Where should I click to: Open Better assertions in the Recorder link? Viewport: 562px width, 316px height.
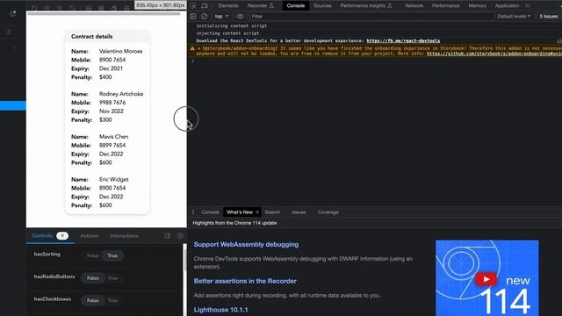coord(245,281)
